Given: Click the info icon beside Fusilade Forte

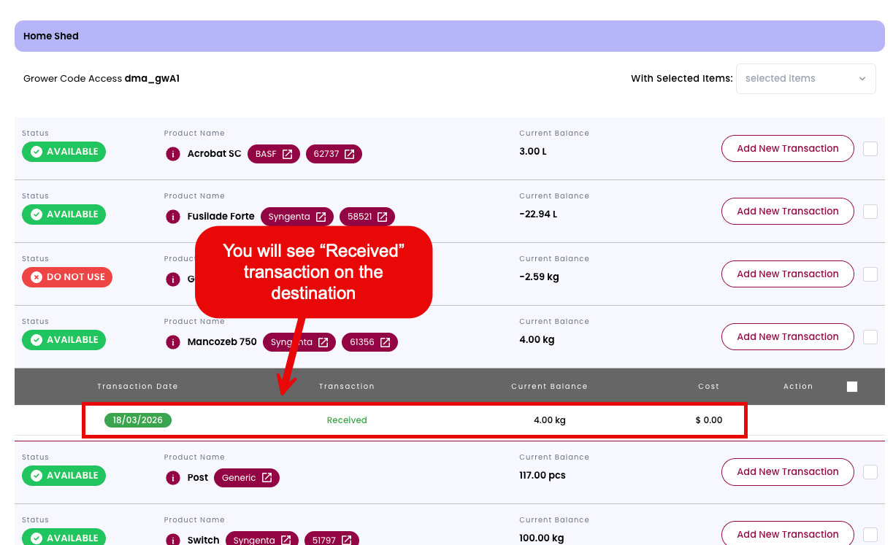Looking at the screenshot, I should click(173, 217).
